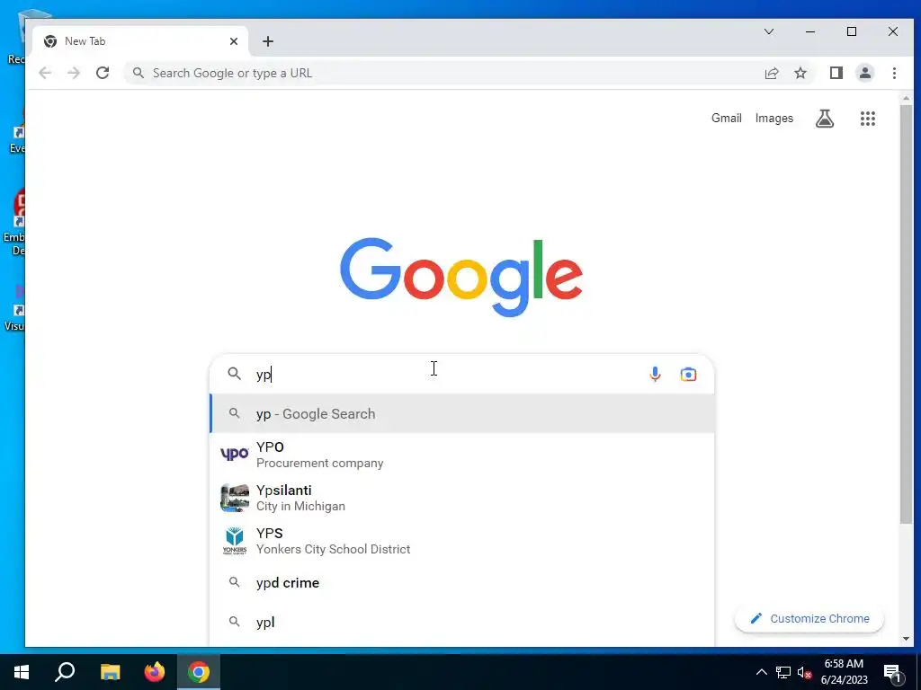Select the 'ypd crime' suggestion
This screenshot has width=921, height=690.
tap(462, 582)
